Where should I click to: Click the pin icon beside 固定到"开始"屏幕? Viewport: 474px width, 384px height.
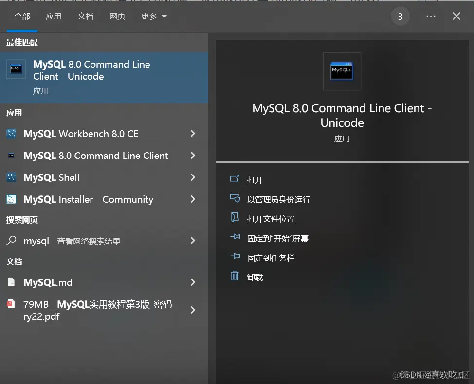[x=235, y=237]
